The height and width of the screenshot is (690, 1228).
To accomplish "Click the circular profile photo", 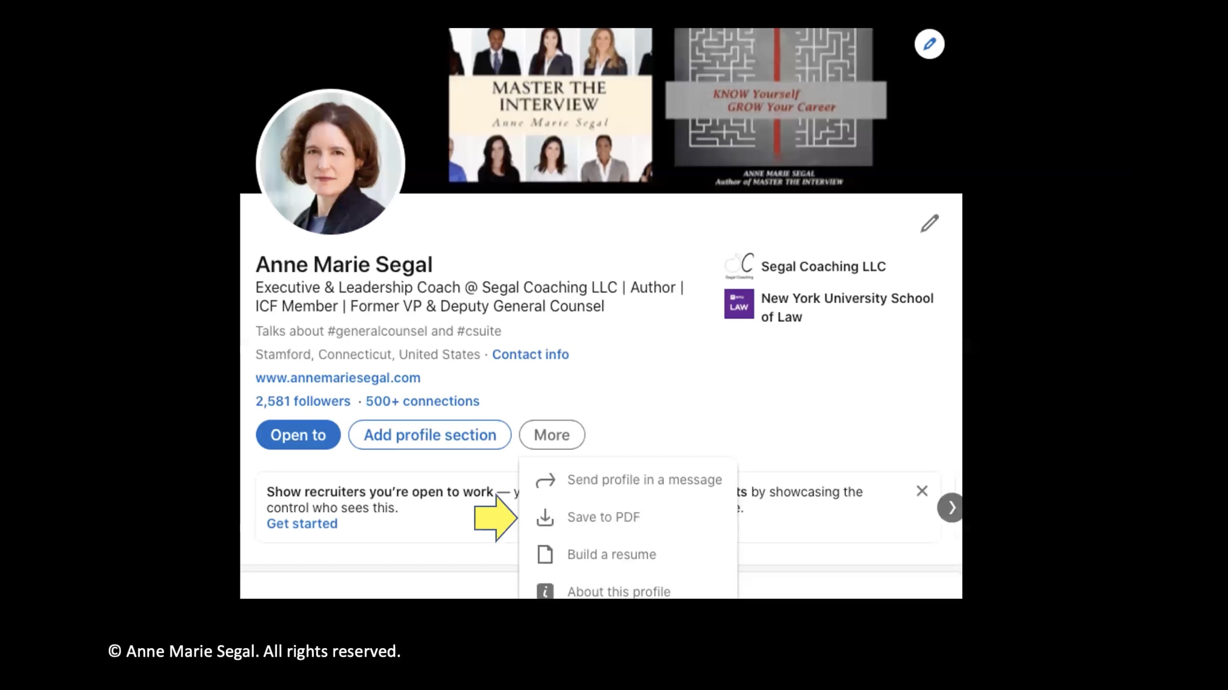I will click(x=330, y=162).
